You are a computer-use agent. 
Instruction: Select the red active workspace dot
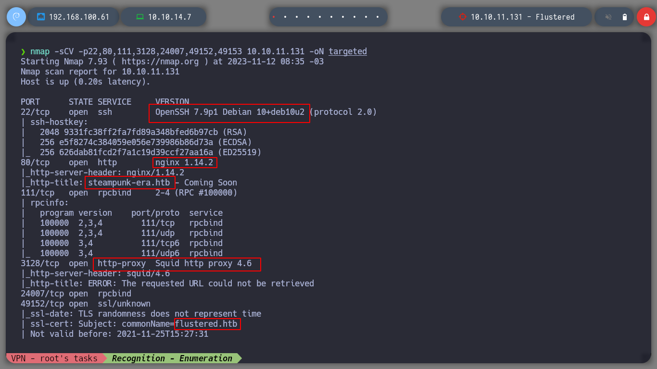[x=274, y=17]
